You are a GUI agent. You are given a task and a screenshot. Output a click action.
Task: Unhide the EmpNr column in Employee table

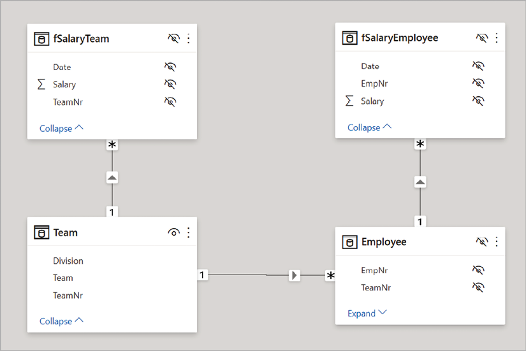tap(478, 270)
